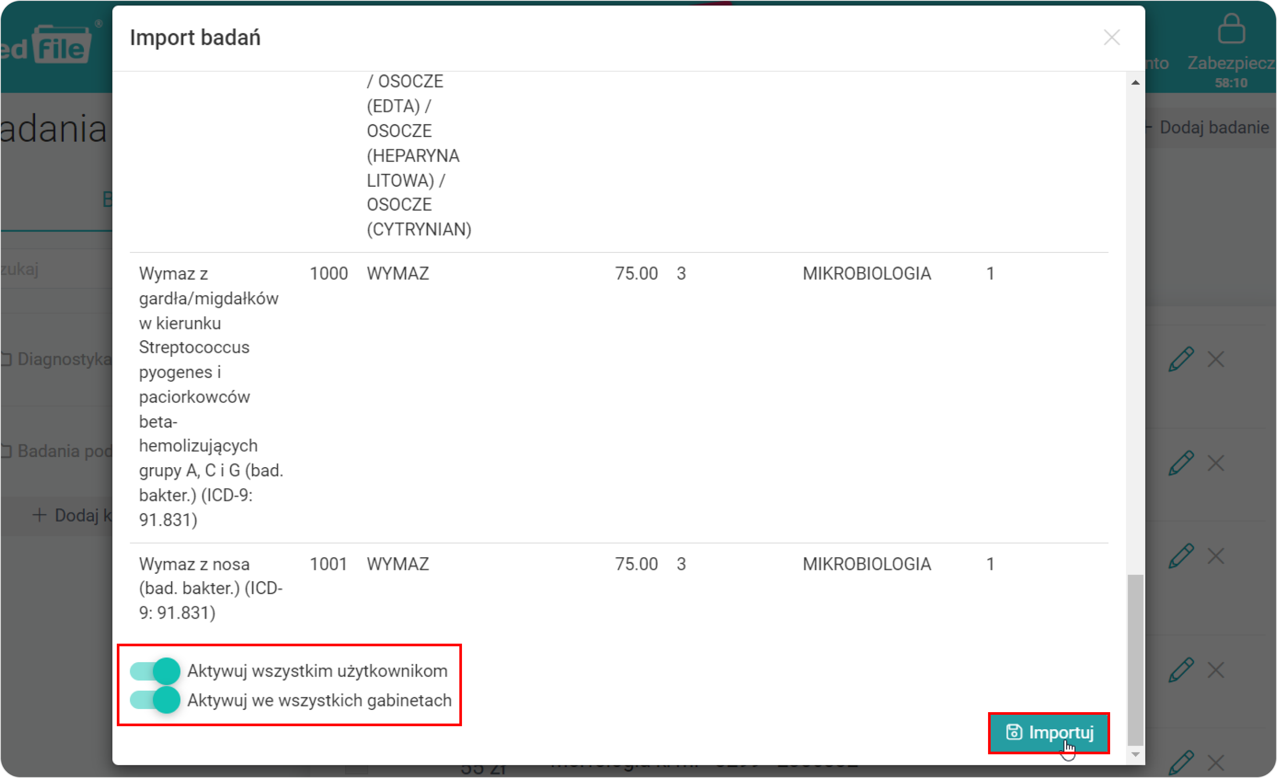Click the fourth pencil edit icon behind the dialog
1277x778 pixels.
tap(1181, 670)
